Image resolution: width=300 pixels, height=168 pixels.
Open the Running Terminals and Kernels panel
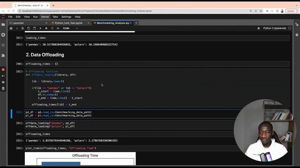click(3, 35)
